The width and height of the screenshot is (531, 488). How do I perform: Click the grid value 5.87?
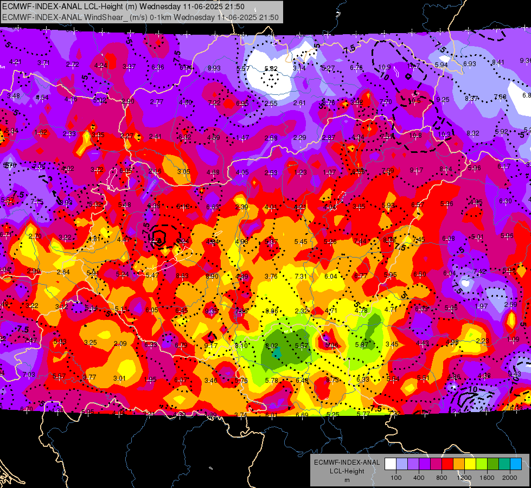(x=362, y=345)
